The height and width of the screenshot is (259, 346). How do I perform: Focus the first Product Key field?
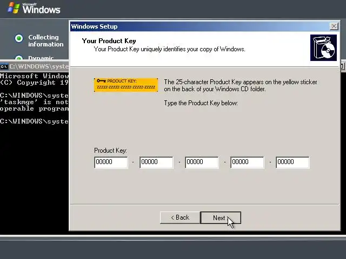tap(111, 162)
